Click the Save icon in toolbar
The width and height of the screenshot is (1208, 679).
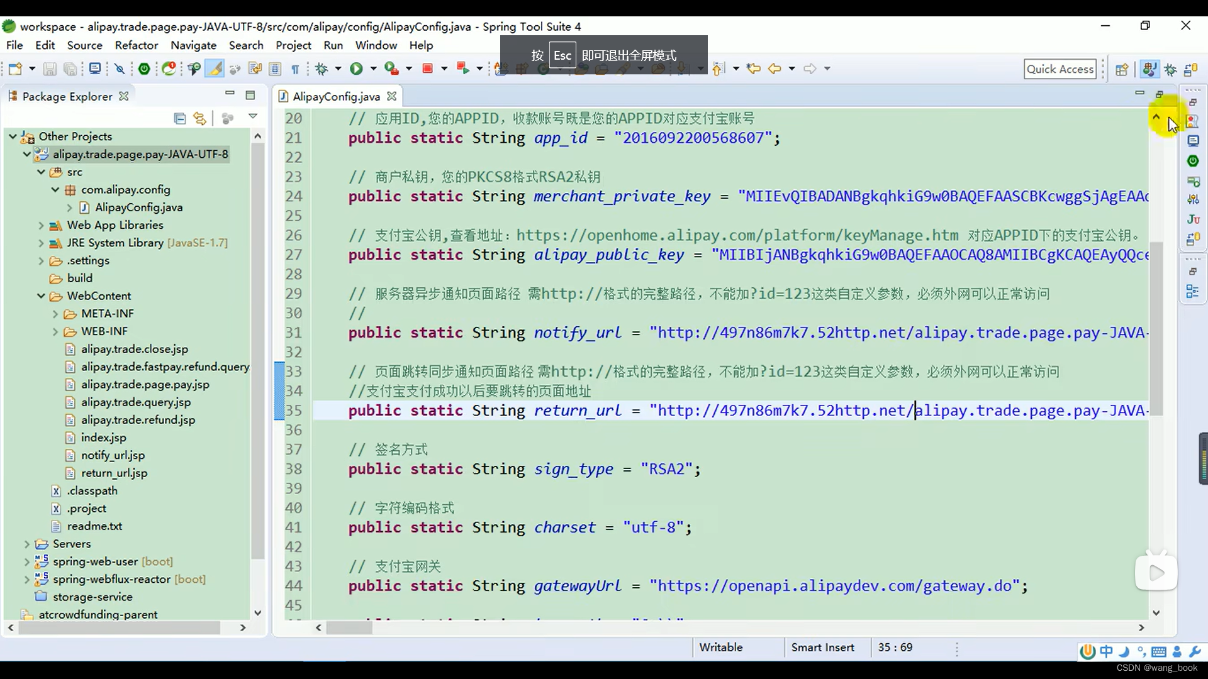click(50, 69)
